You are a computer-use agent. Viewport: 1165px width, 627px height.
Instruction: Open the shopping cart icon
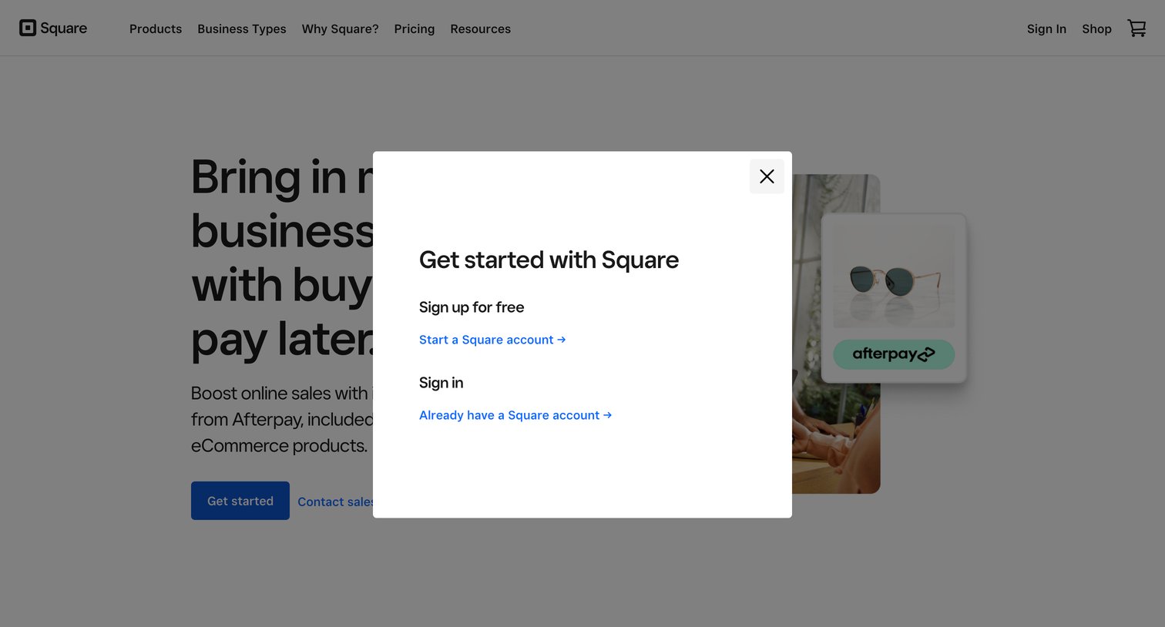(x=1136, y=28)
